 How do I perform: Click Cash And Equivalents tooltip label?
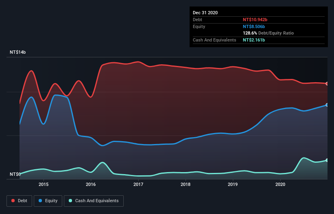click(214, 40)
